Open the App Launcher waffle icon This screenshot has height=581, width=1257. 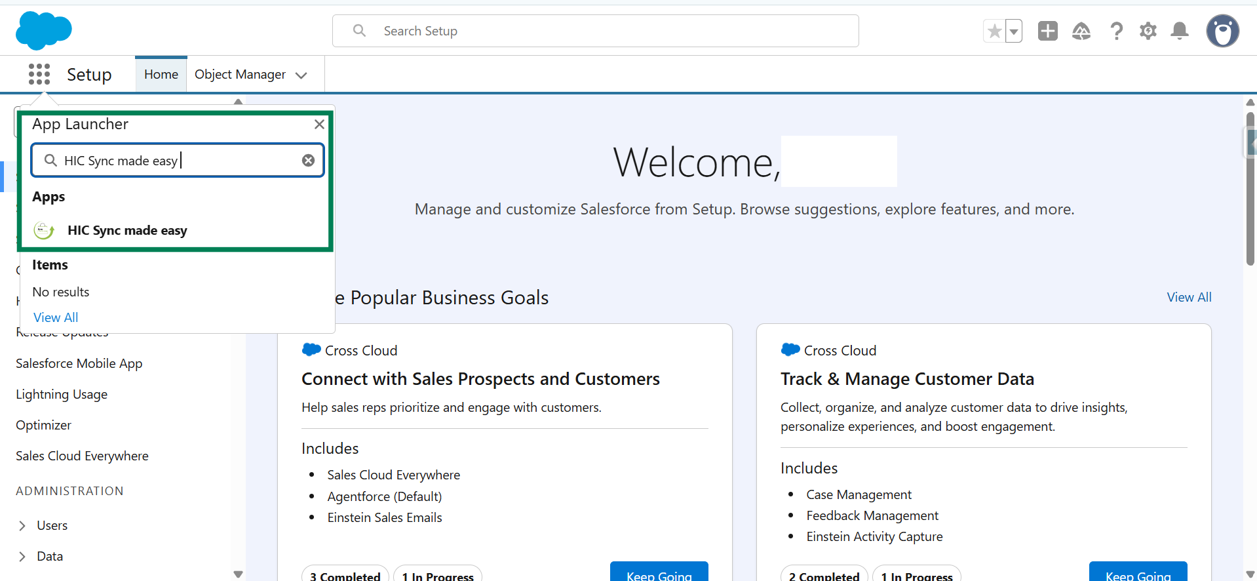coord(39,74)
